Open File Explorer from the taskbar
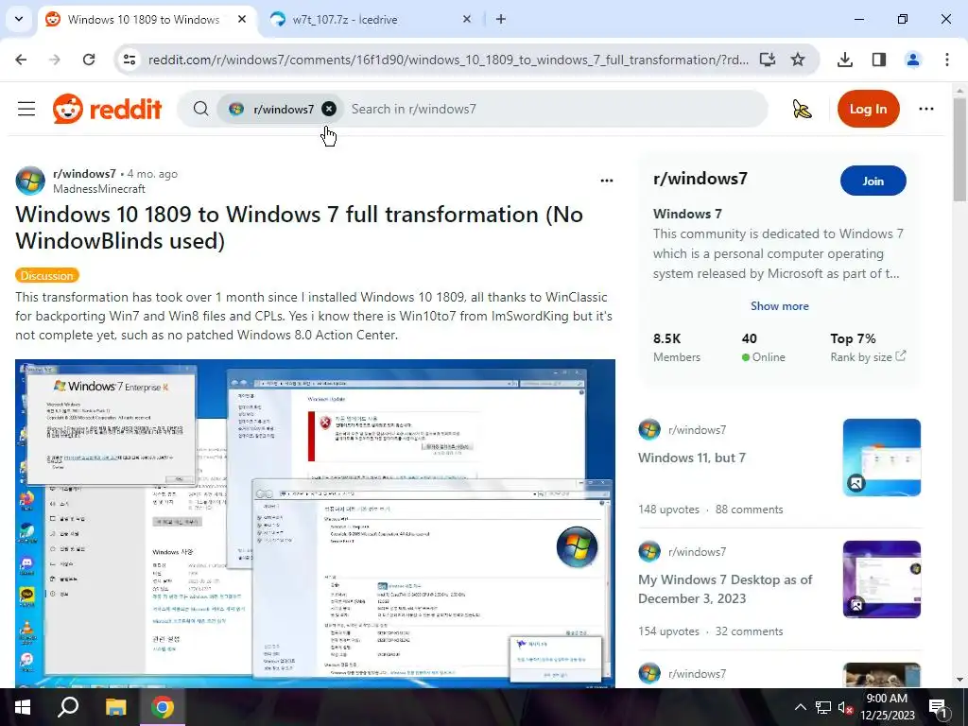 click(115, 707)
